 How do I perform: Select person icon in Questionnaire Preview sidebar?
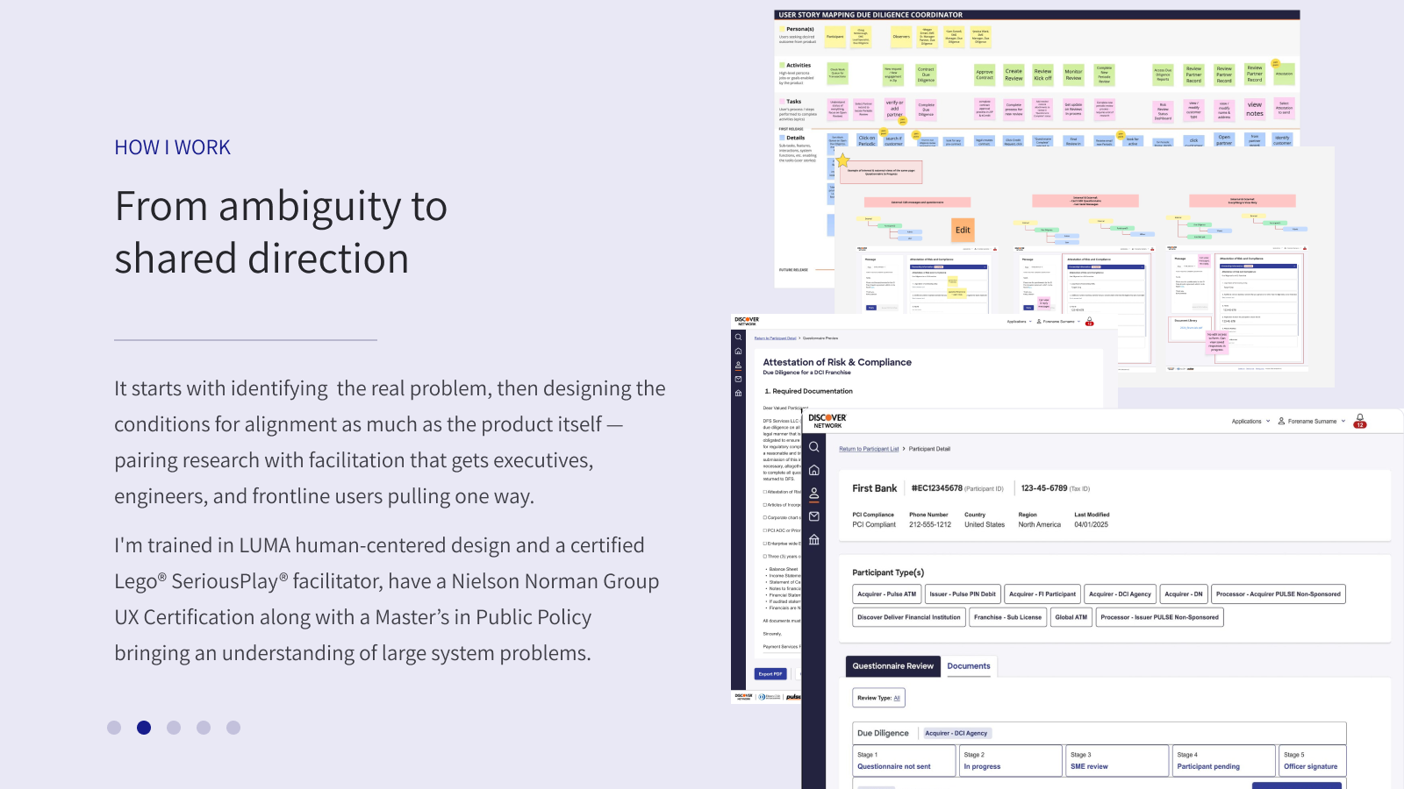(738, 366)
